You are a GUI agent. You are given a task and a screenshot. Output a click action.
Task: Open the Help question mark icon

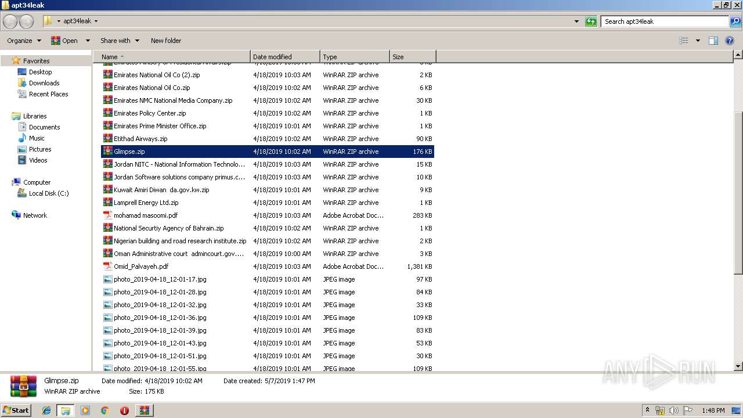(x=730, y=41)
